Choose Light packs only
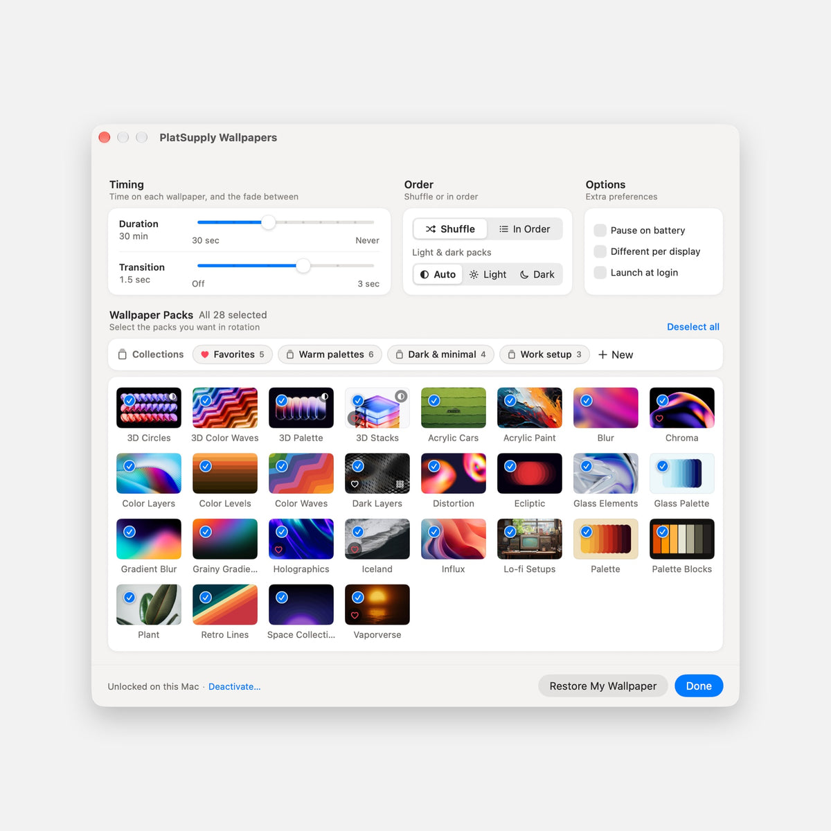 (x=488, y=274)
